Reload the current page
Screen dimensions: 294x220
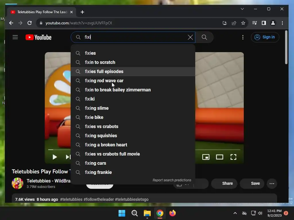pyautogui.click(x=30, y=23)
